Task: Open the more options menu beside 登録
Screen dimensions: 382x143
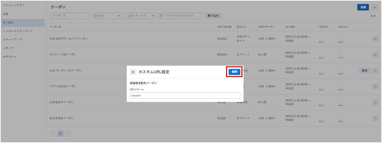Action: pyautogui.click(x=375, y=7)
